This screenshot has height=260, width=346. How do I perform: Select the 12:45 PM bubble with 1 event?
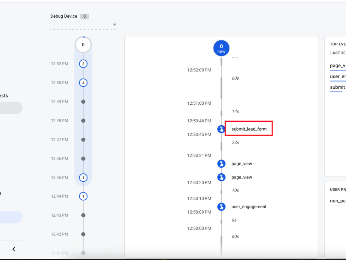tap(83, 177)
